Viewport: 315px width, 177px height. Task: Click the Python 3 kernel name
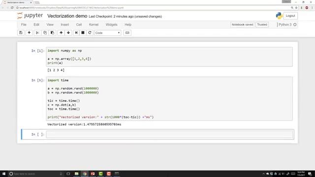coord(285,25)
